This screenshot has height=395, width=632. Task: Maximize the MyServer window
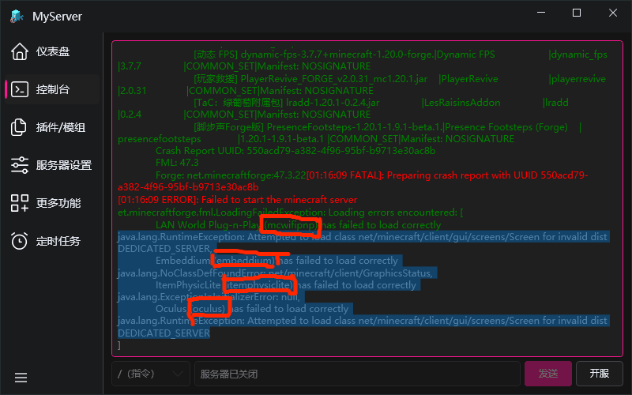[x=576, y=13]
